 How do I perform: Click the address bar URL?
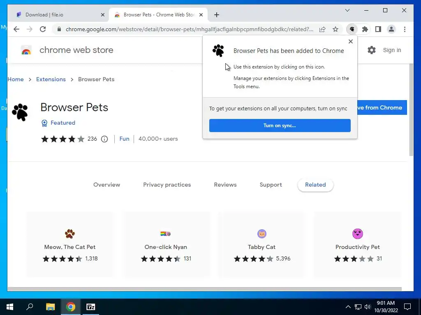pyautogui.click(x=189, y=29)
